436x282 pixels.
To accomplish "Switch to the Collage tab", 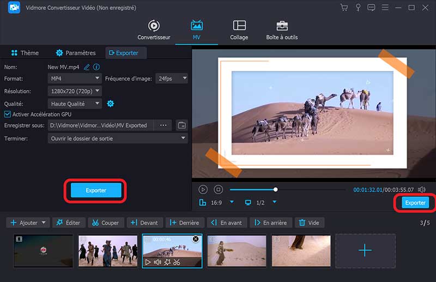I will point(239,31).
